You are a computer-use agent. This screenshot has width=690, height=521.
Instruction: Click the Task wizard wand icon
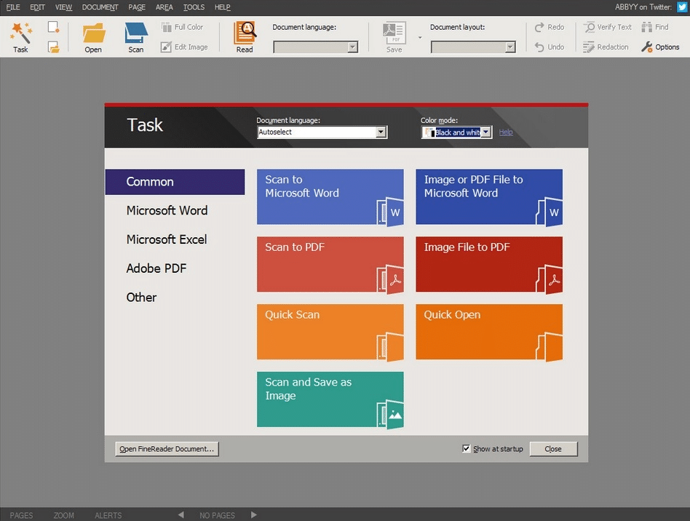(20, 32)
